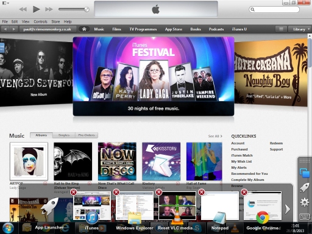Skip to next track button
Image resolution: width=312 pixels, height=234 pixels.
click(x=49, y=9)
